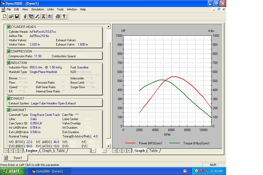Open the View menu

coord(25,9)
